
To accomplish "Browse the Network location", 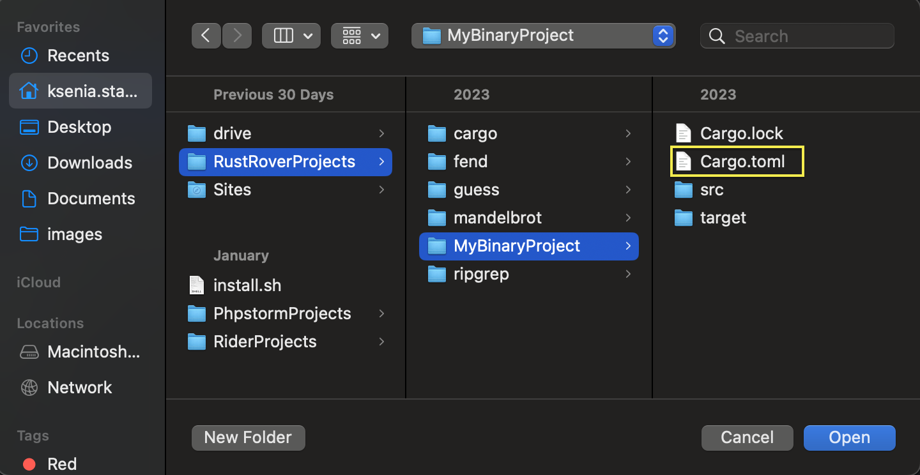I will (x=79, y=388).
